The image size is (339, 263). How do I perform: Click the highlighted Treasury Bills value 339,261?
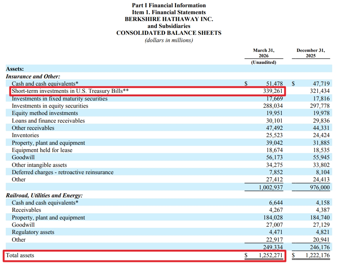(273, 91)
